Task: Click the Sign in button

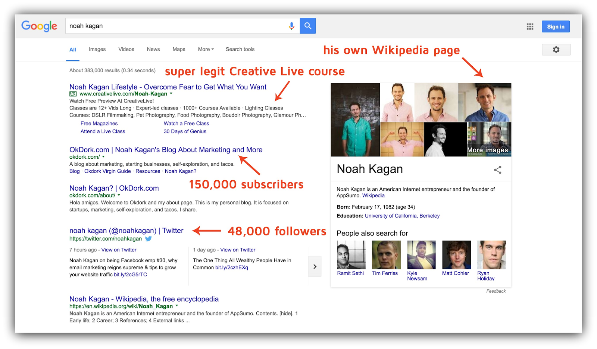Action: coord(556,26)
